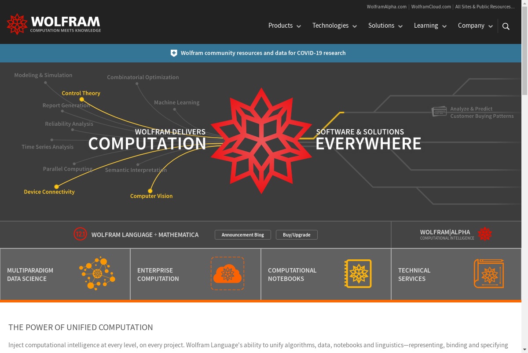Click the Buy/Upgrade button
This screenshot has width=528, height=353.
(x=297, y=235)
